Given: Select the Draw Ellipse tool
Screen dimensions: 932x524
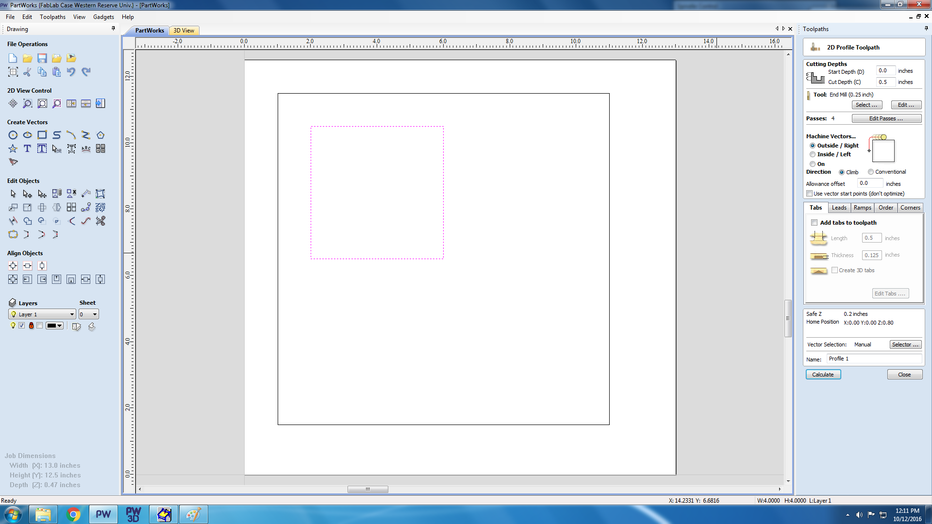Looking at the screenshot, I should tap(28, 135).
